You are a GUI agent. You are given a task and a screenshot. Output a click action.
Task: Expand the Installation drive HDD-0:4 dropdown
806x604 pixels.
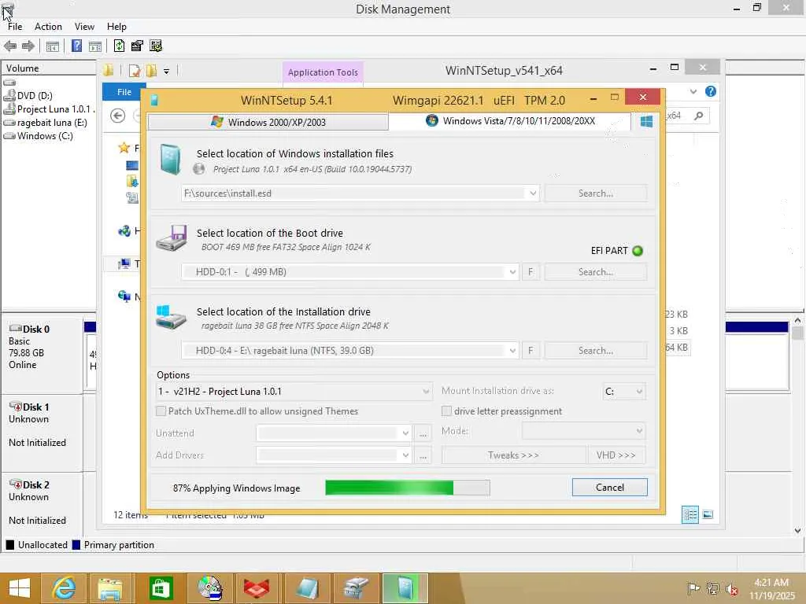coord(512,350)
